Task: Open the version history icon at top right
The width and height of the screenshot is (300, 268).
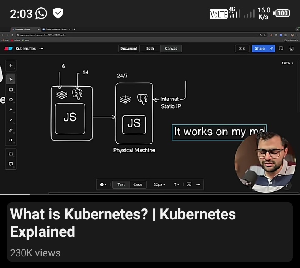Action: 291,49
